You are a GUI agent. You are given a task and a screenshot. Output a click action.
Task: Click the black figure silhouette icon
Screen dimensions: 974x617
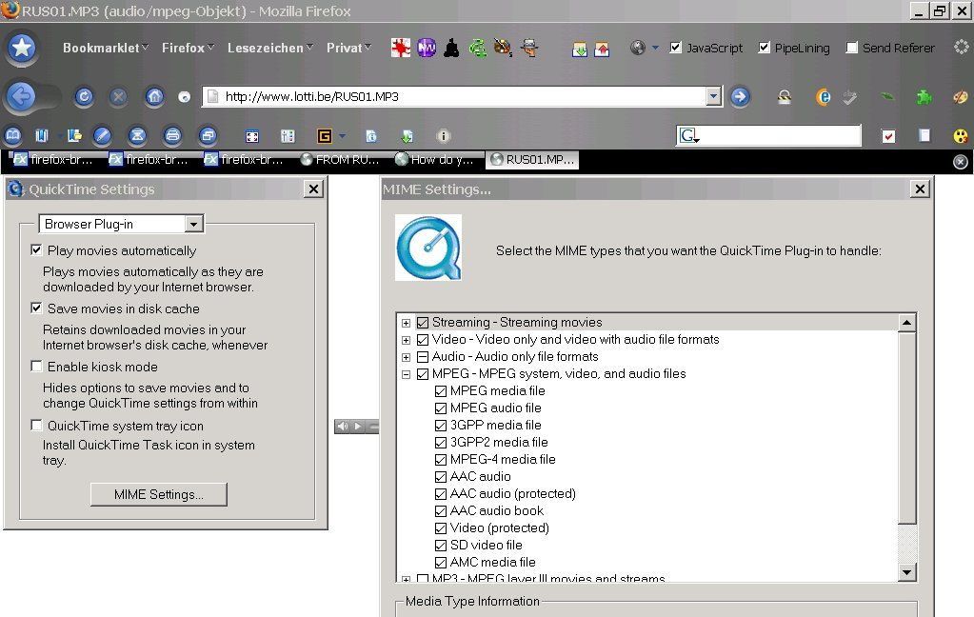[451, 48]
